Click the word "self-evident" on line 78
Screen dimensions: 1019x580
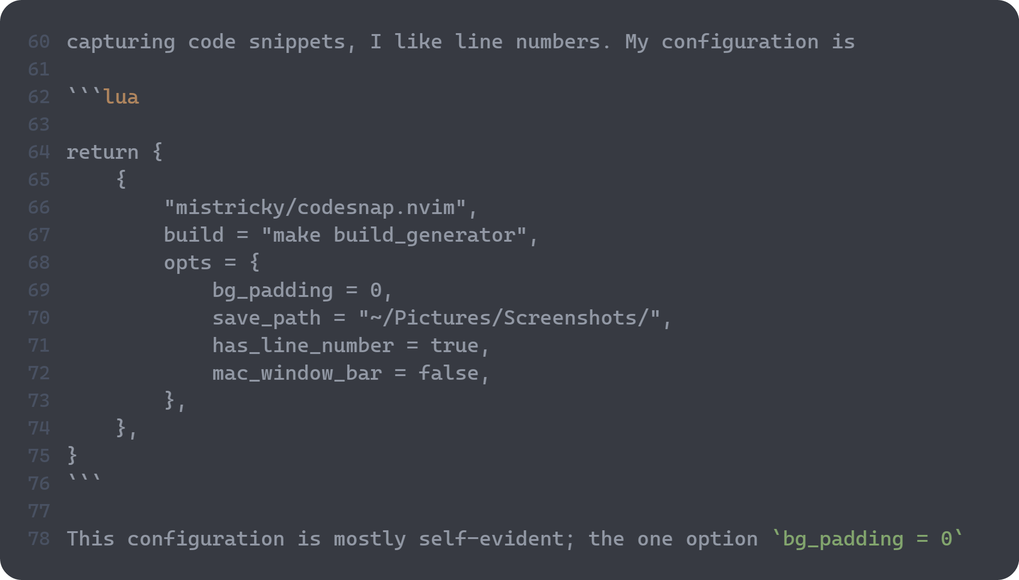491,539
